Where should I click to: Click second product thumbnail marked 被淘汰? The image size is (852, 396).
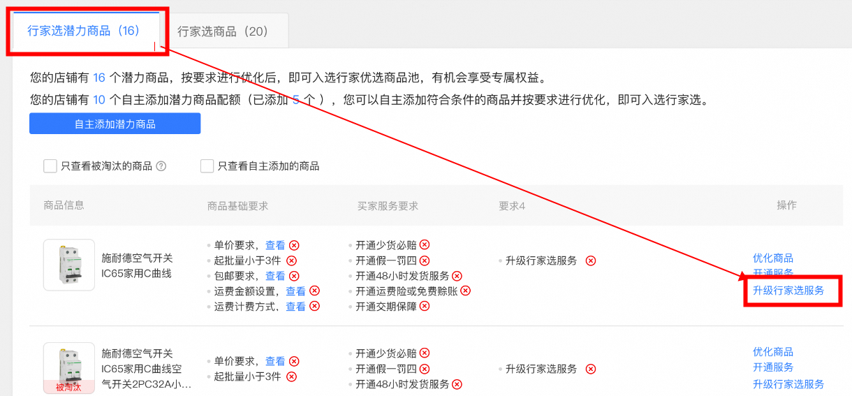[68, 368]
